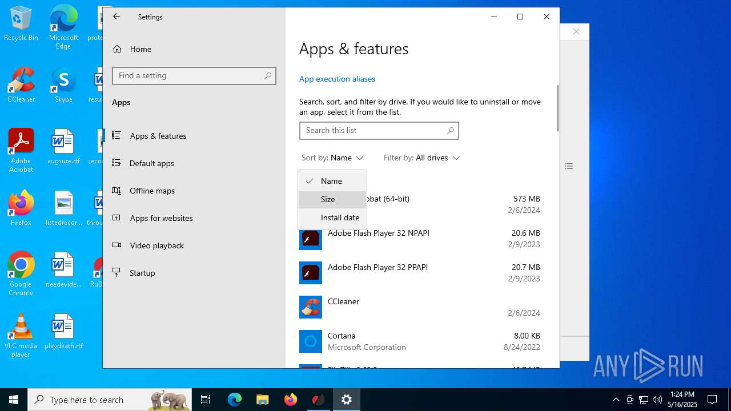Expand the Filter by All drives dropdown
This screenshot has width=731, height=411.
point(422,158)
